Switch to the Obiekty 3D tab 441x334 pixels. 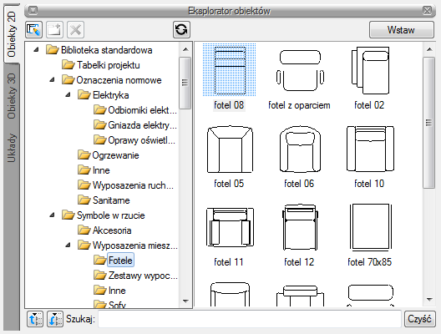click(x=12, y=95)
